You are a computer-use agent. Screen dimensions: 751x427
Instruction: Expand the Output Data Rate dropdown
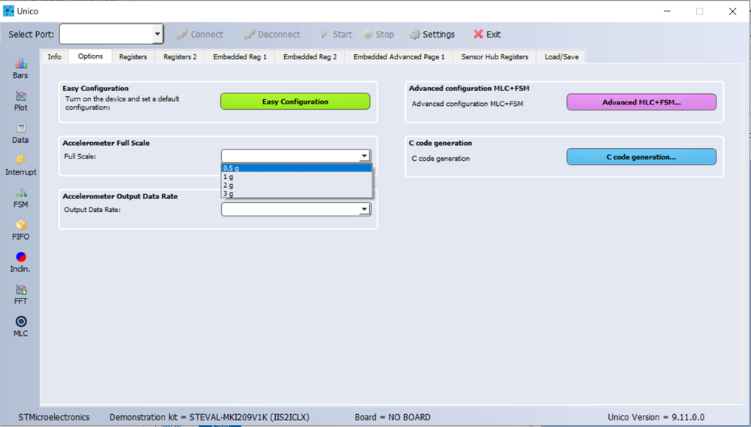[365, 209]
